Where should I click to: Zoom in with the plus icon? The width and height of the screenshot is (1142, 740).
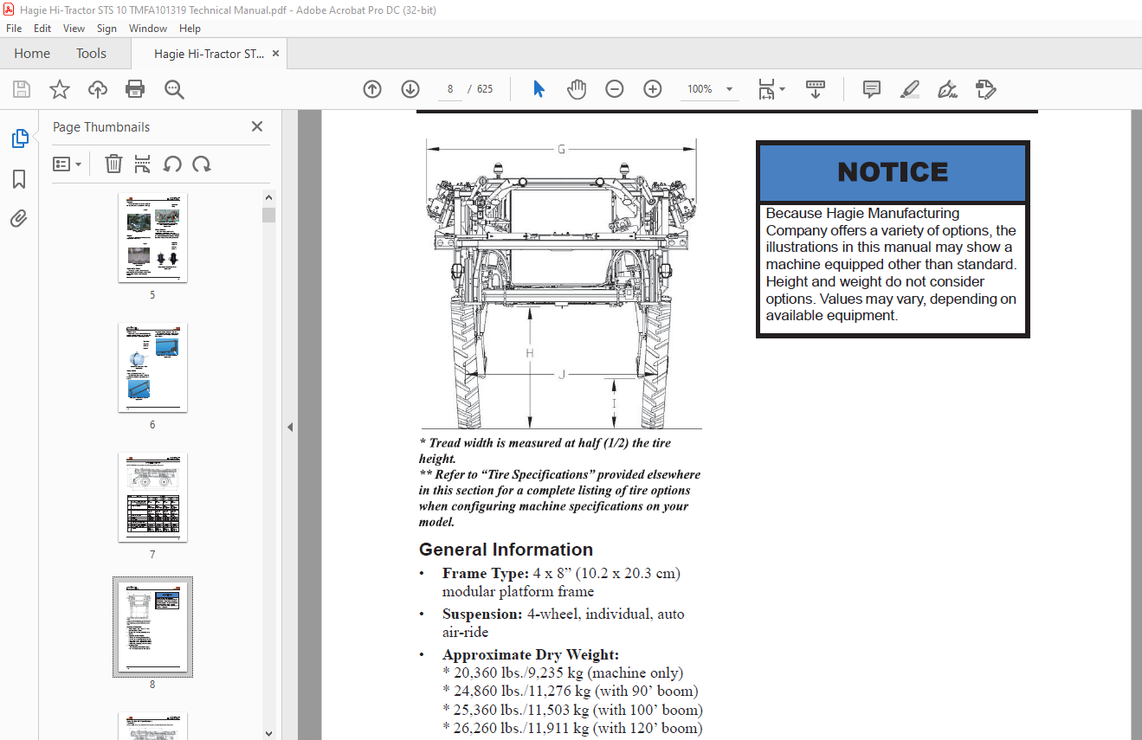(653, 89)
